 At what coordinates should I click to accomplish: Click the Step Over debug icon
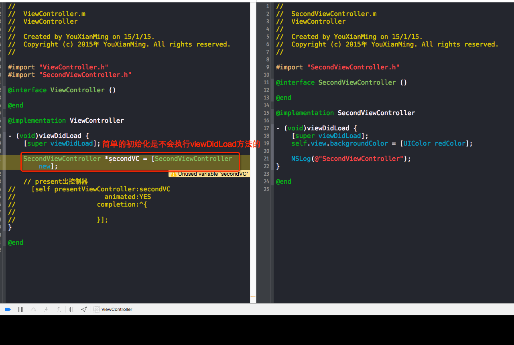(34, 309)
